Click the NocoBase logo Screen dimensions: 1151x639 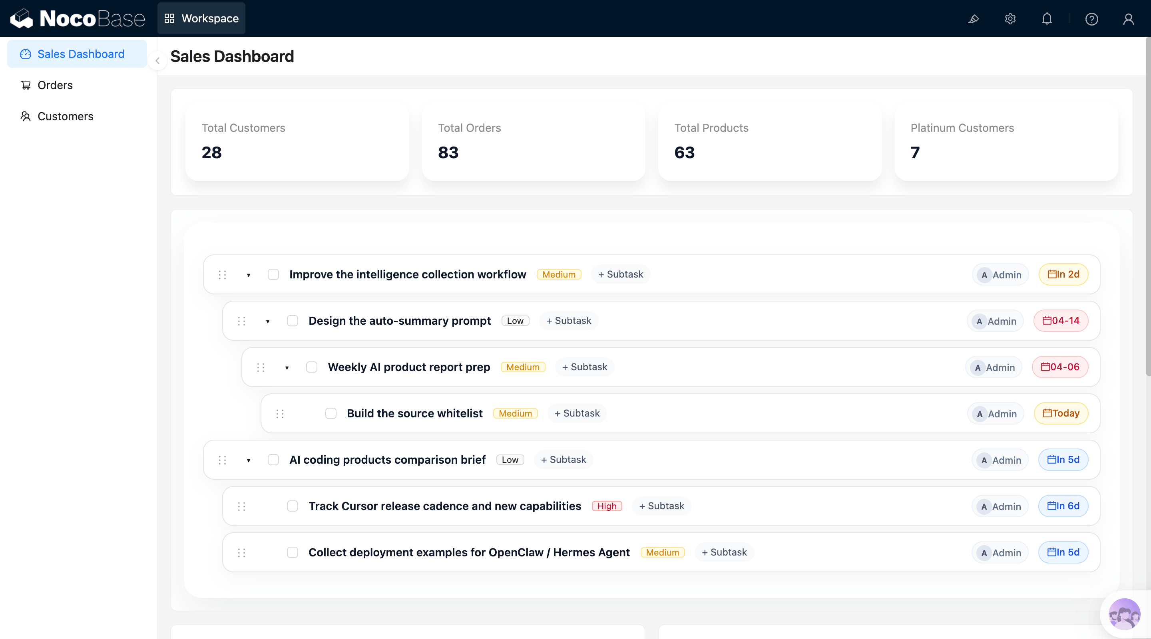[x=78, y=19]
